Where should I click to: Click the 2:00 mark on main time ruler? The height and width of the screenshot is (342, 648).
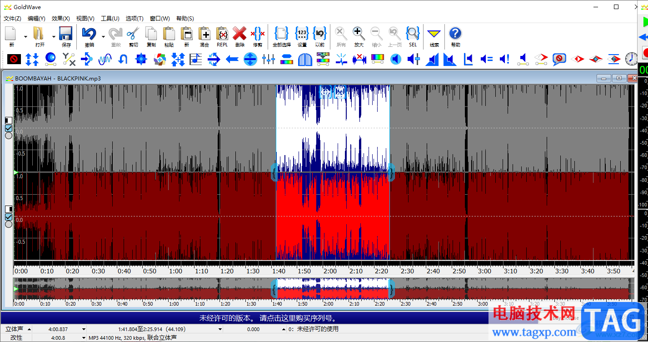pos(330,271)
